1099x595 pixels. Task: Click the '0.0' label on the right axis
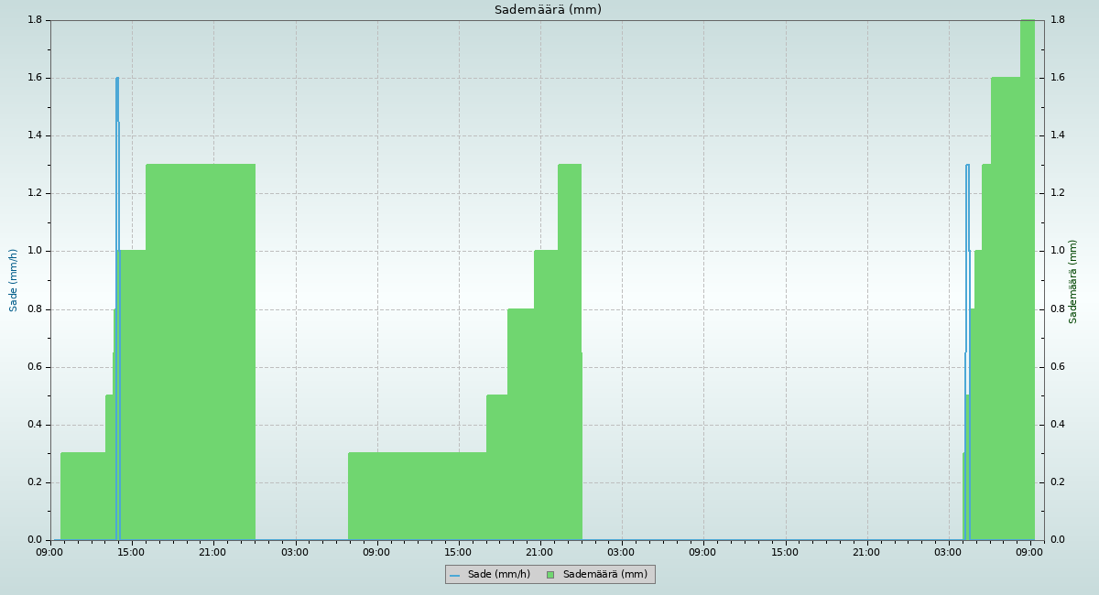point(1058,540)
